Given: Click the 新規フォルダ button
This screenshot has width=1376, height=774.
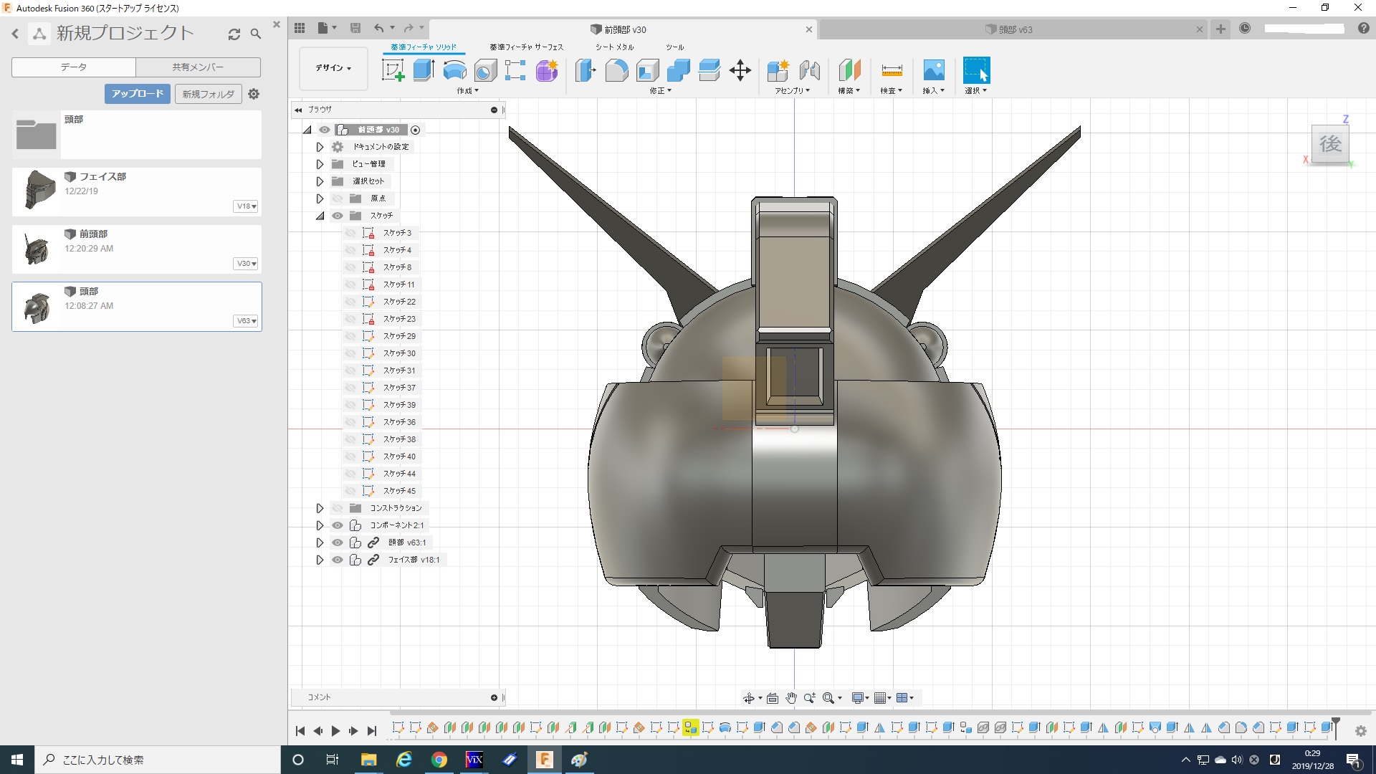Looking at the screenshot, I should point(208,94).
